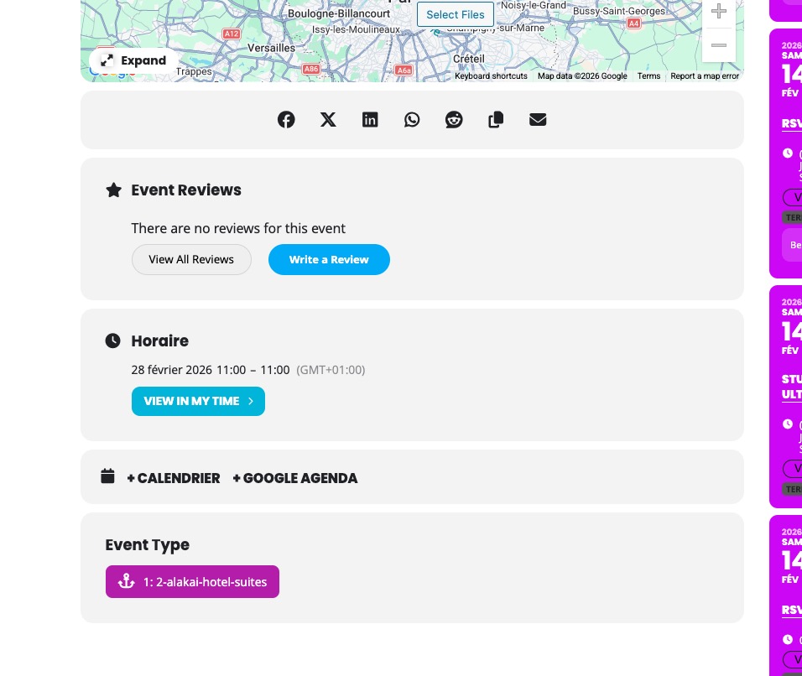Click the map zoom in plus button
The width and height of the screenshot is (802, 676).
719,12
